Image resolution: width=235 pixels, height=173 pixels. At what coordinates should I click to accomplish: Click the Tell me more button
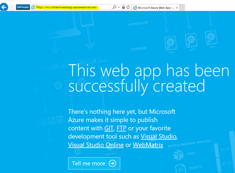point(94,163)
